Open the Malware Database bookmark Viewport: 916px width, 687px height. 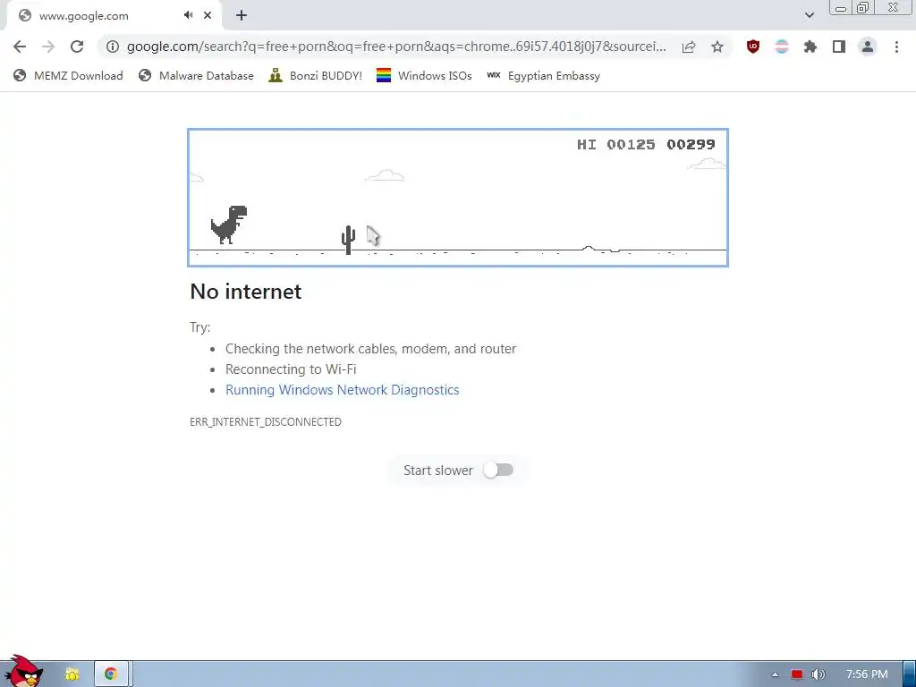pyautogui.click(x=196, y=76)
